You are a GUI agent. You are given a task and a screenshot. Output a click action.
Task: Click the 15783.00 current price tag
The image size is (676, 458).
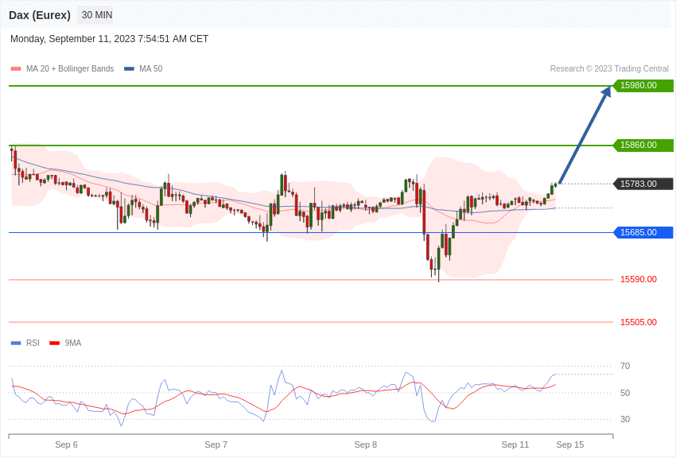[x=643, y=184]
